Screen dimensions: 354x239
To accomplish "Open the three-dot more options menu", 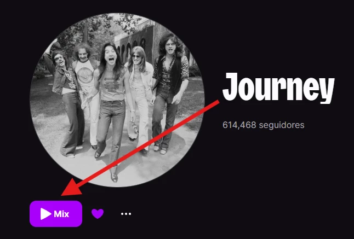I will (125, 214).
